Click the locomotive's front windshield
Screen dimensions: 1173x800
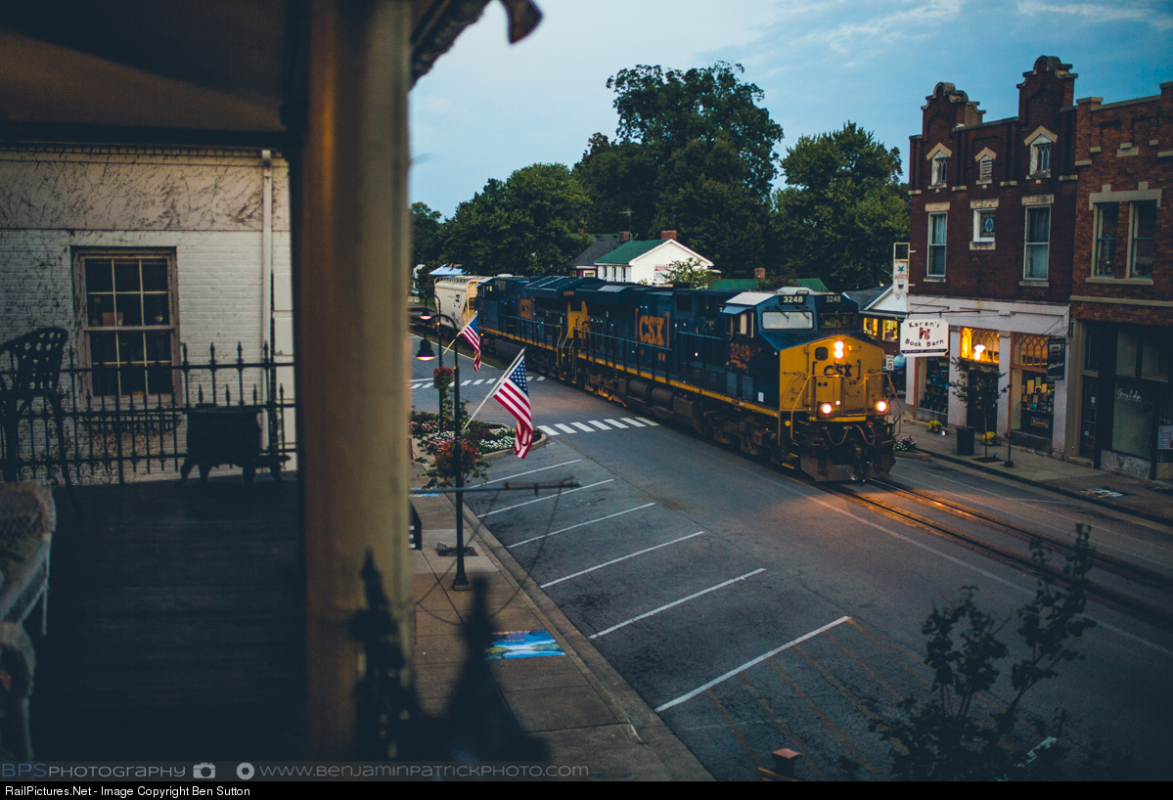(x=787, y=320)
